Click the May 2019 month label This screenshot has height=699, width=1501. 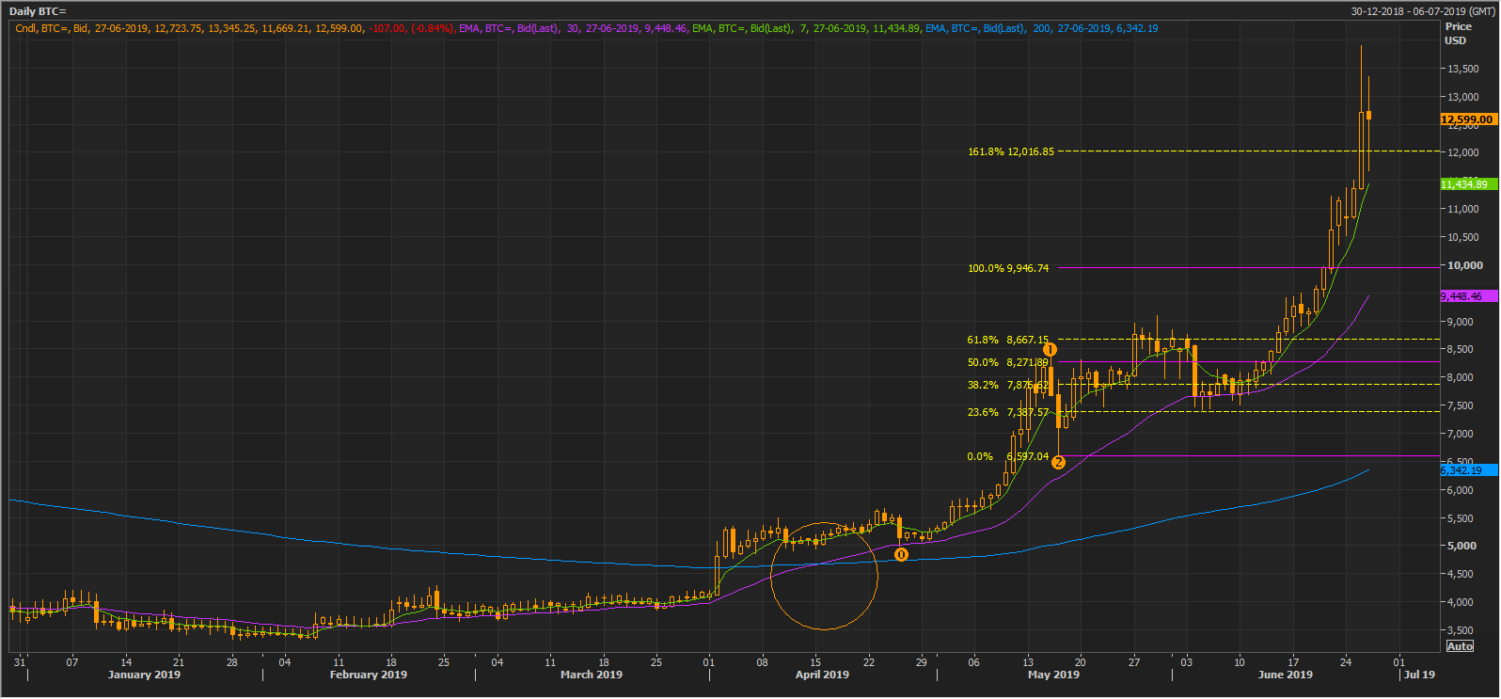pyautogui.click(x=1053, y=675)
